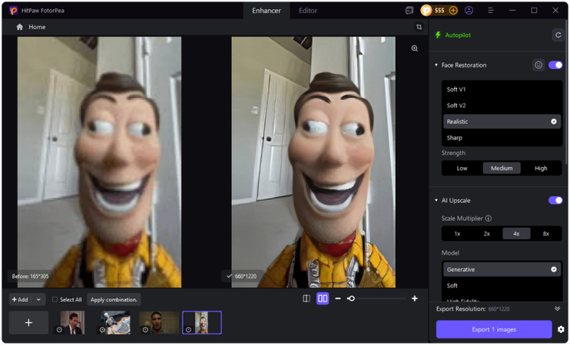Select the Soft upscale model
The height and width of the screenshot is (345, 570).
(x=502, y=285)
